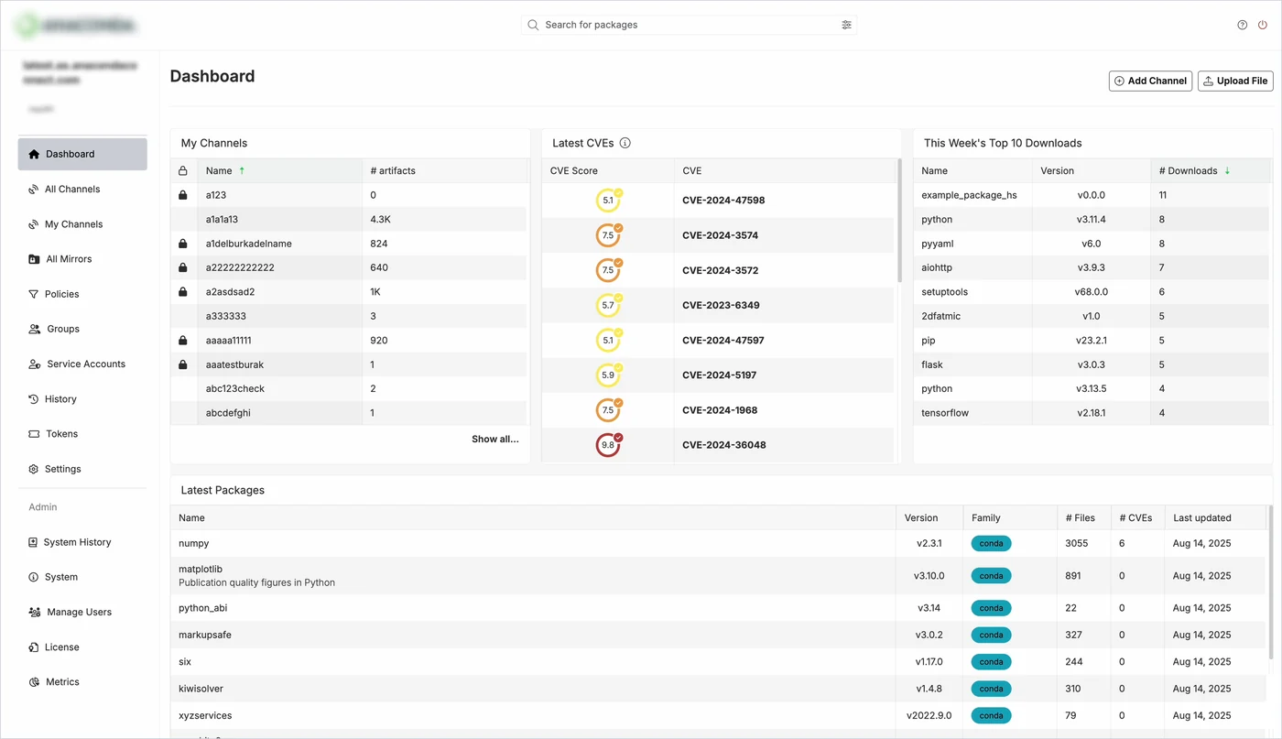Sort latest packages by Version column
This screenshot has height=739, width=1282.
pos(929,518)
